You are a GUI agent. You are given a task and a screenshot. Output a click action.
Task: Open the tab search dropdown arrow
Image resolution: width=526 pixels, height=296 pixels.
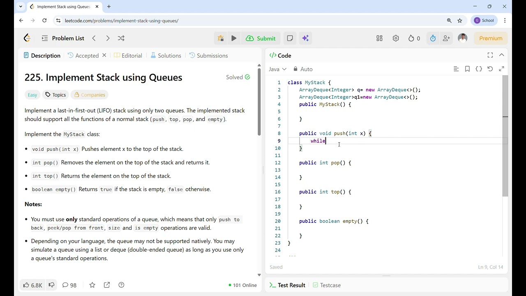[x=21, y=7]
